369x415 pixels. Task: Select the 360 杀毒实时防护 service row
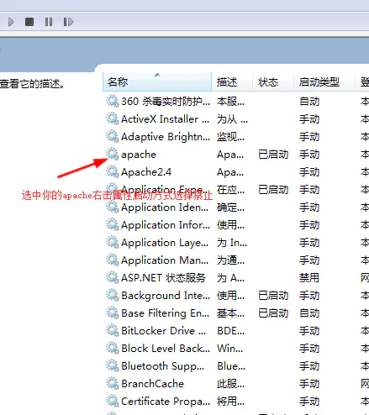[x=236, y=101]
